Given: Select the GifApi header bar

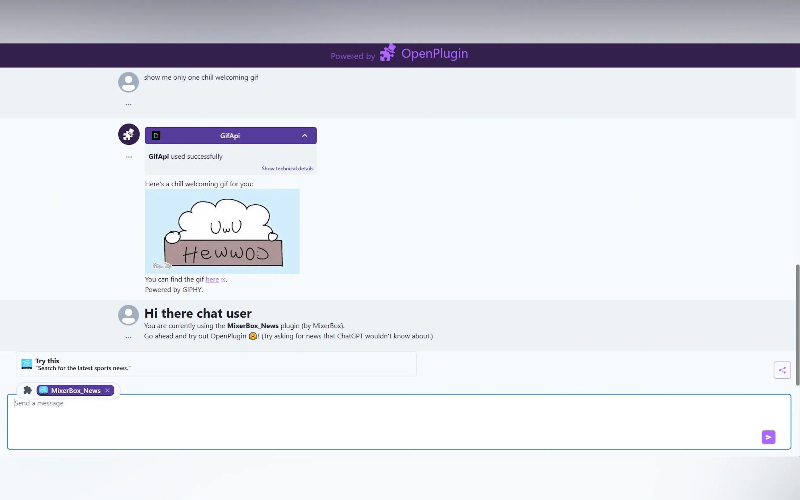Looking at the screenshot, I should (x=231, y=135).
